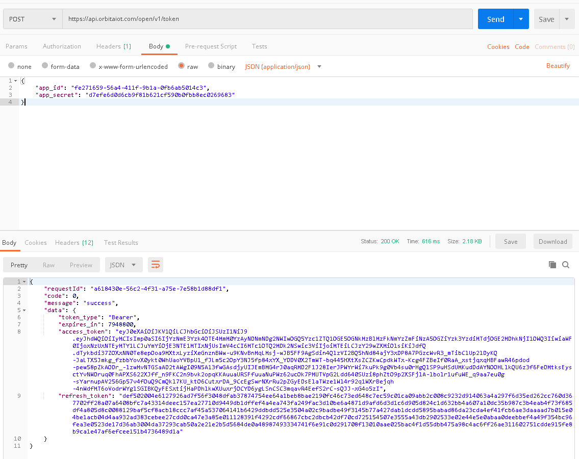
Task: Open the response Headers (12) tab
Action: (74, 243)
